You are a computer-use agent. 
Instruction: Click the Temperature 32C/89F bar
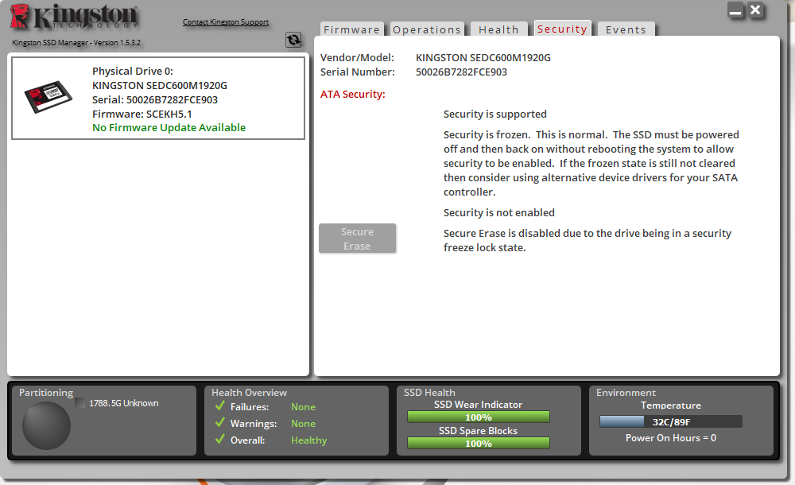click(x=671, y=421)
